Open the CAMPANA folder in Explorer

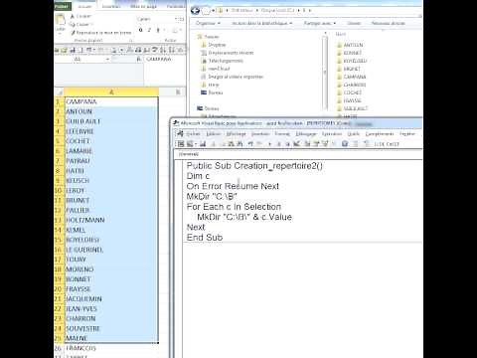click(351, 77)
